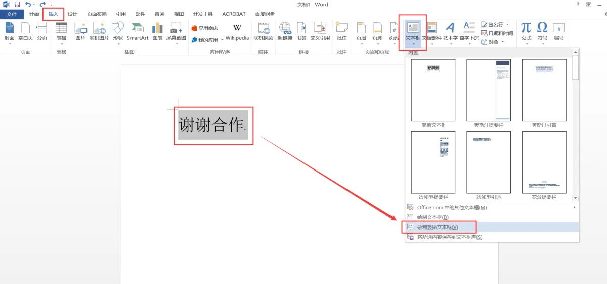Insert a cover page (封面)
607x284 pixels.
10,33
